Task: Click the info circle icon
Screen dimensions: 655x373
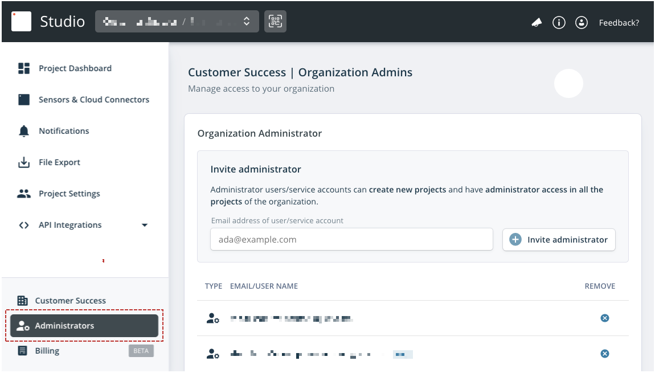Action: coord(559,22)
